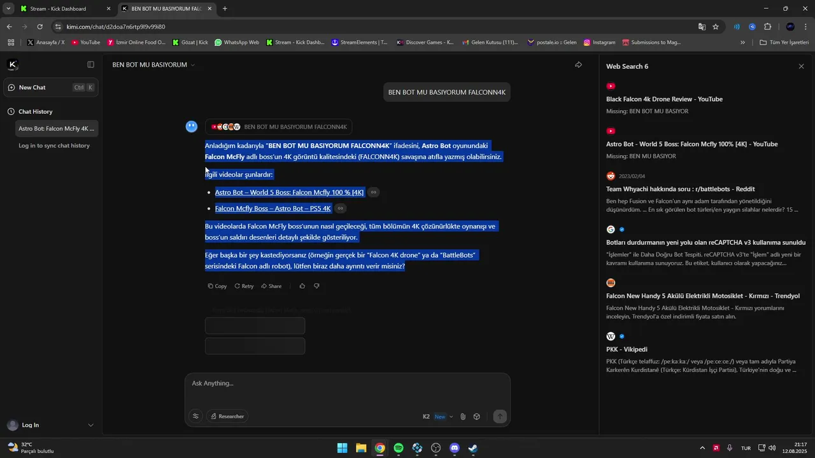Select the BEN BOT MU BASIYORUM browser tab
The width and height of the screenshot is (815, 458).
tap(166, 9)
